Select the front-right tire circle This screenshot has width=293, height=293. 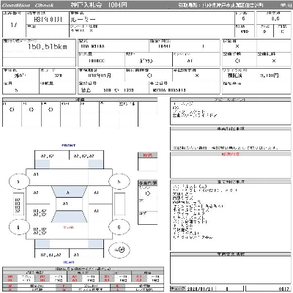tap(119, 182)
